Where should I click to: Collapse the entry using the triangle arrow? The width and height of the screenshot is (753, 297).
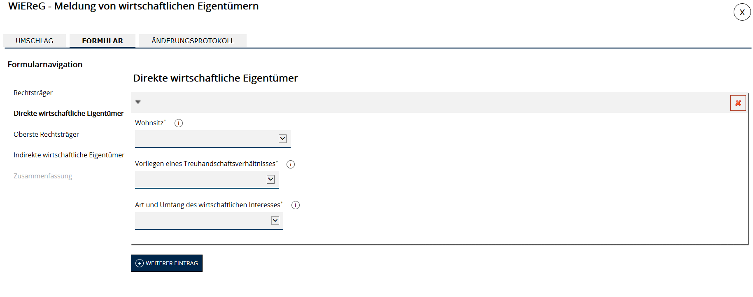[138, 102]
